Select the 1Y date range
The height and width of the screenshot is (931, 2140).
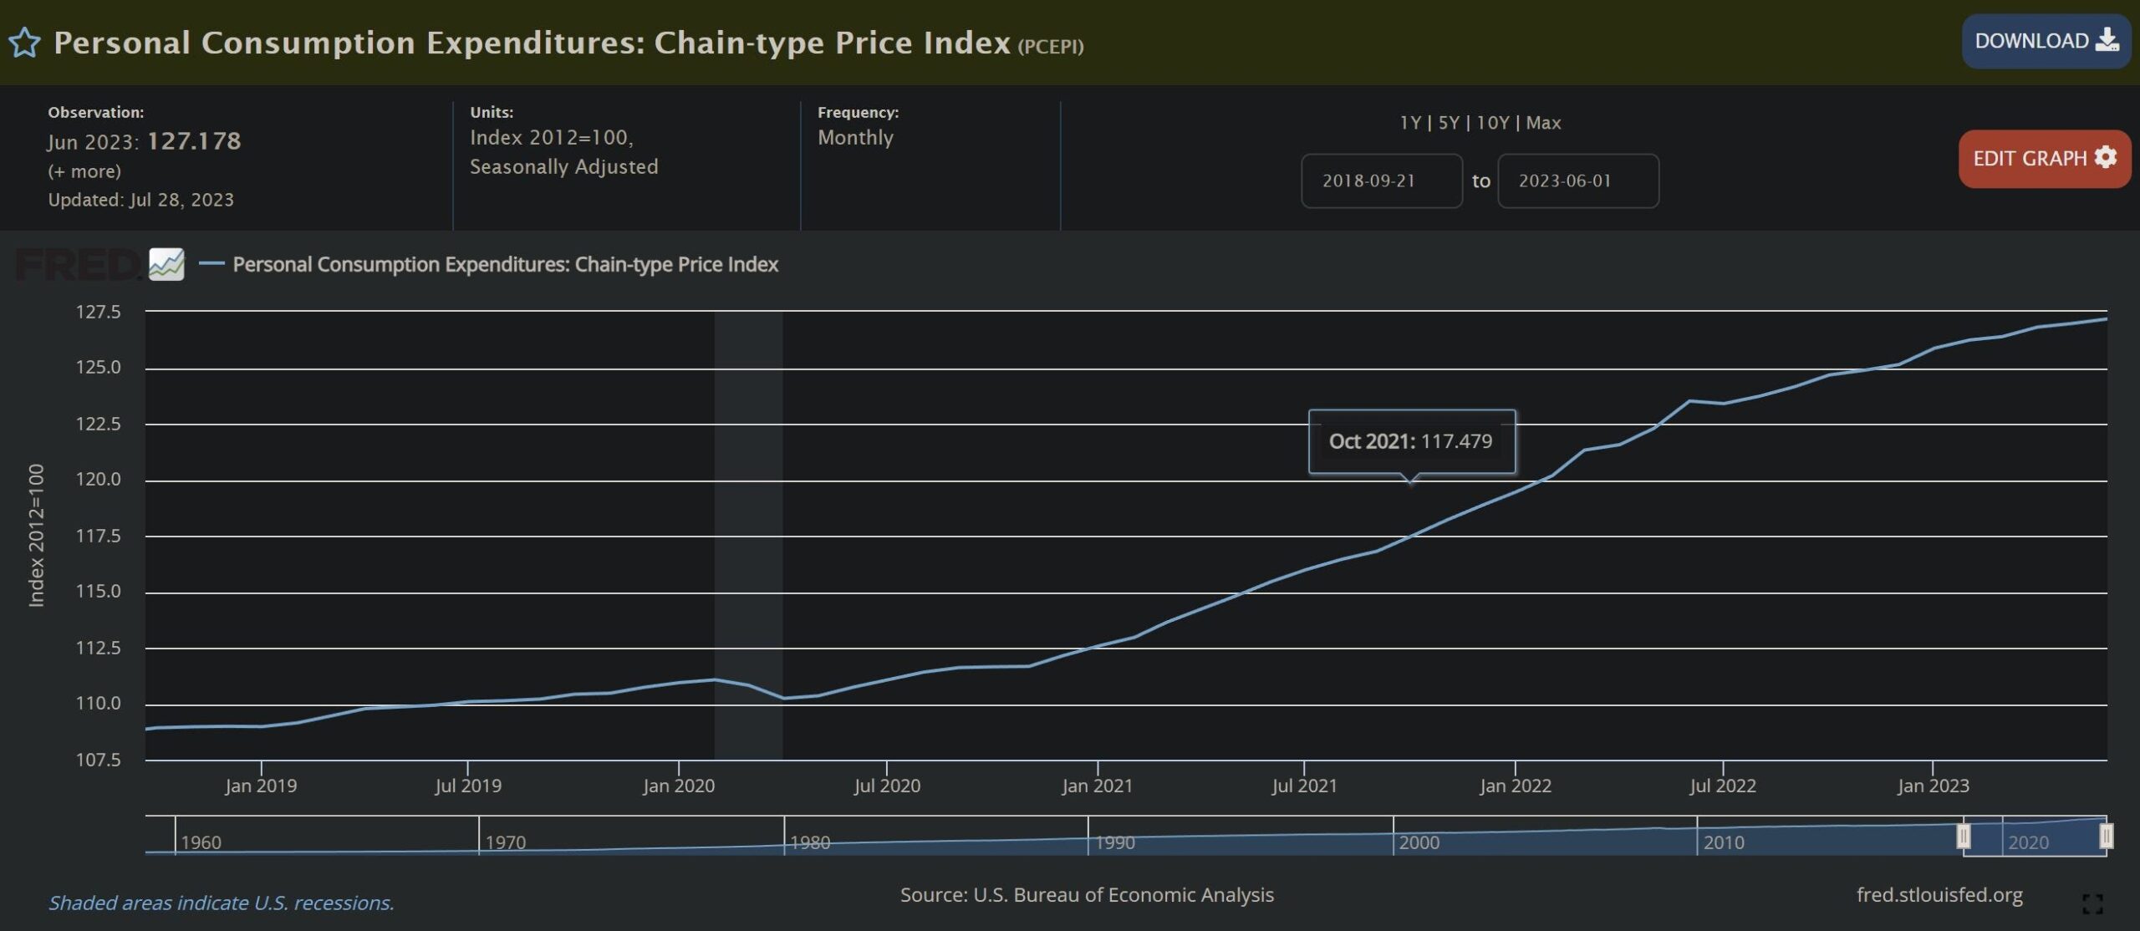click(1409, 123)
